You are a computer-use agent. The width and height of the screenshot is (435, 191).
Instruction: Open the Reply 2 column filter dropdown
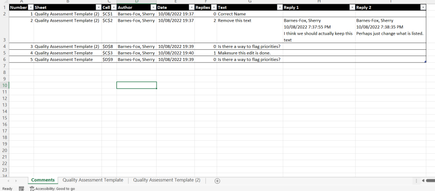pos(423,8)
